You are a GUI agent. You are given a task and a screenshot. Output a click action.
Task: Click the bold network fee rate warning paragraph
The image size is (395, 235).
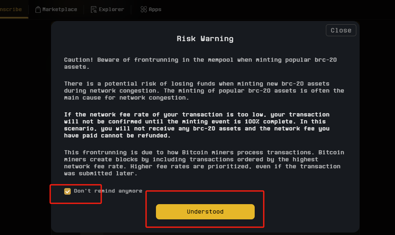tap(197, 125)
